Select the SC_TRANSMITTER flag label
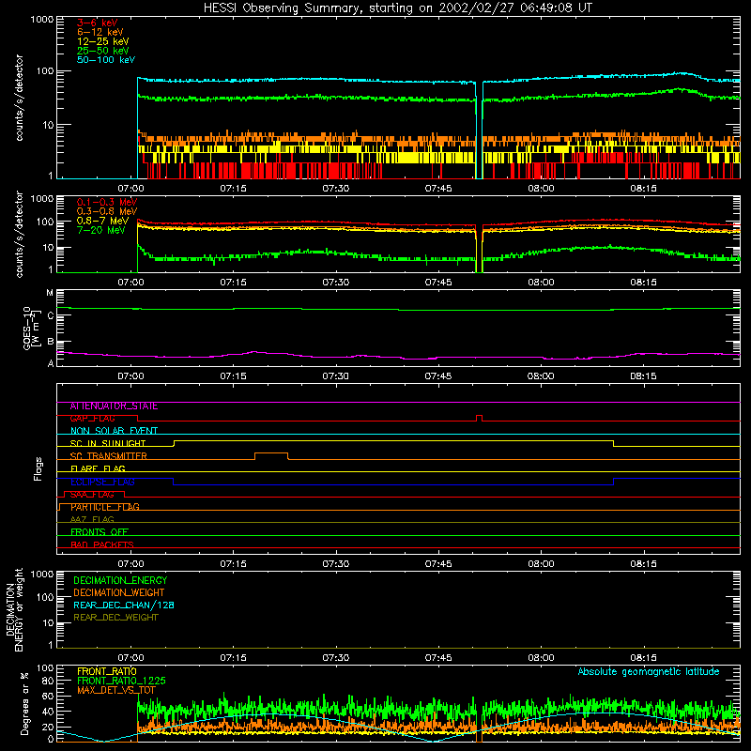The width and height of the screenshot is (751, 751). 108,456
